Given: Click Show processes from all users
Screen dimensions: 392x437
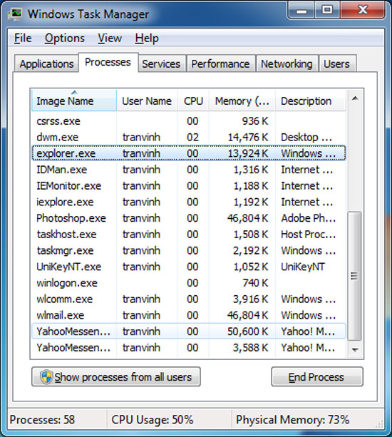Looking at the screenshot, I should [116, 377].
